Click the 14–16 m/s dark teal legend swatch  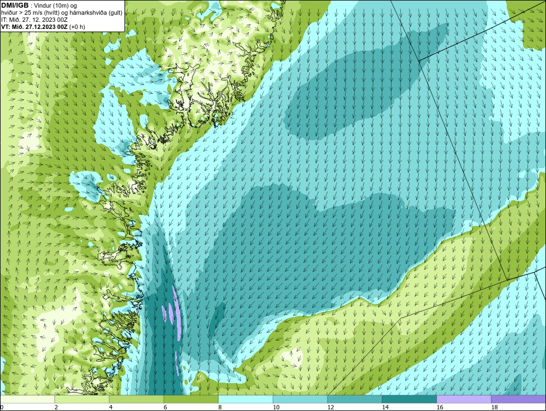coord(409,399)
